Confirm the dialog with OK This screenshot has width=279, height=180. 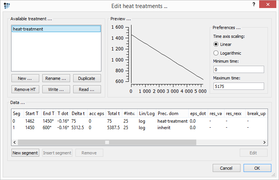pos(257,168)
